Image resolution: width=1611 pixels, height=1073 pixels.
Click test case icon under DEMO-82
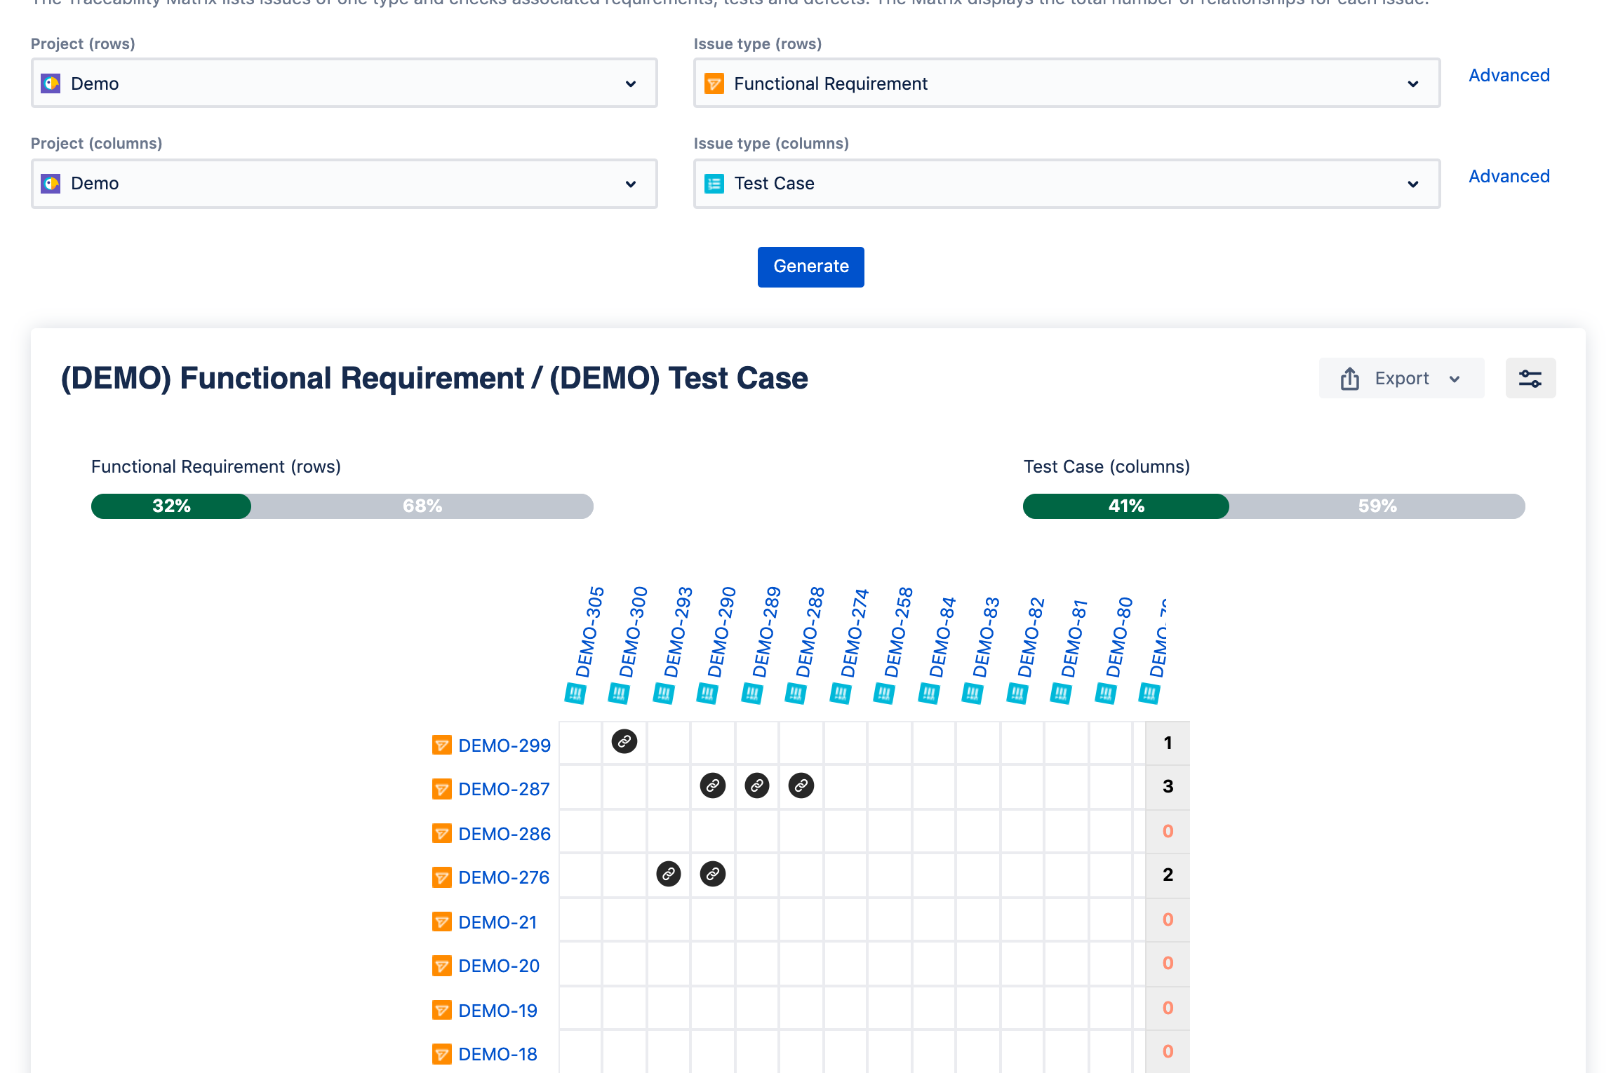click(1017, 694)
